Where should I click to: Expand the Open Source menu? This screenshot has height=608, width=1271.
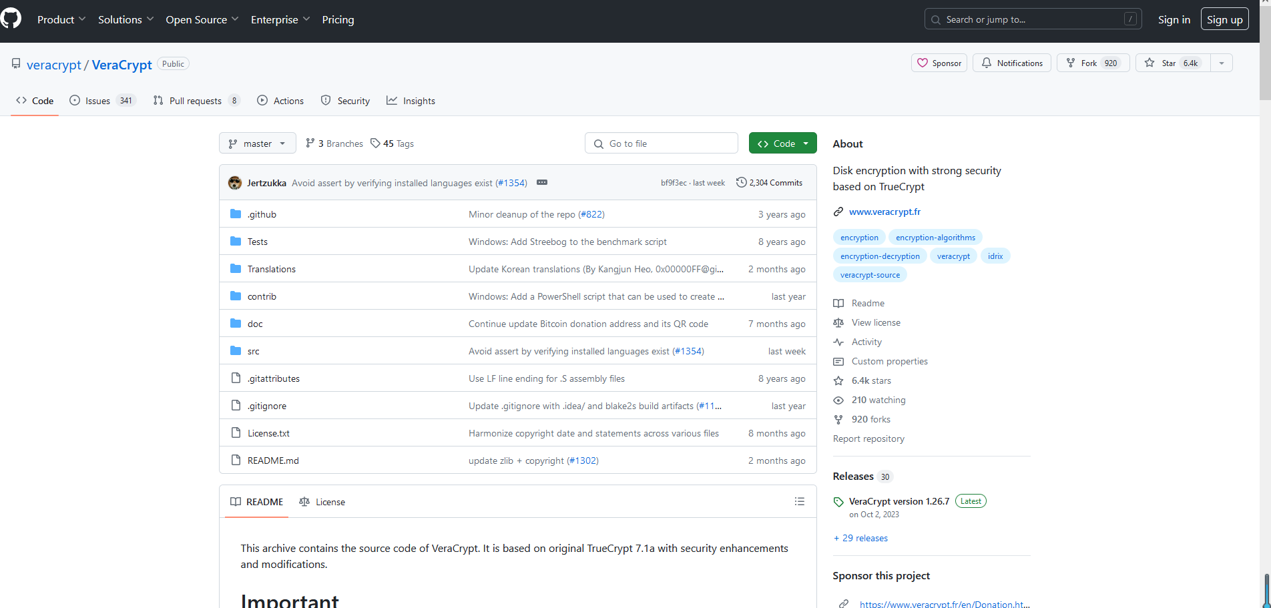tap(202, 19)
